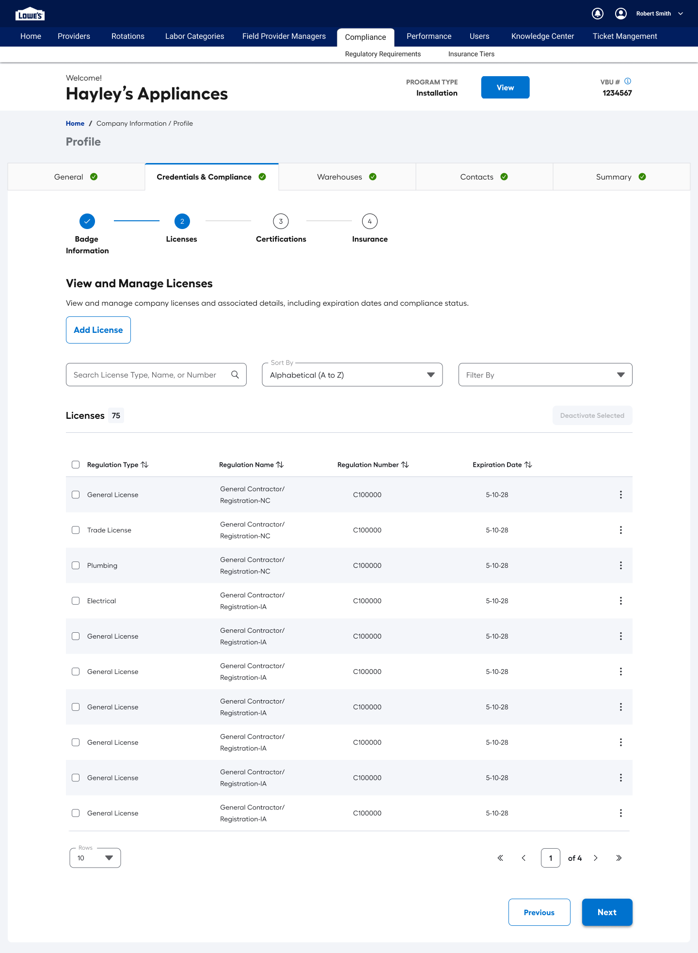This screenshot has height=953, width=698.
Task: Check the Electrical row checkbox
Action: point(76,601)
